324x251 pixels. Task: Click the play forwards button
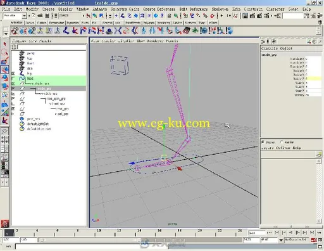[297, 233]
